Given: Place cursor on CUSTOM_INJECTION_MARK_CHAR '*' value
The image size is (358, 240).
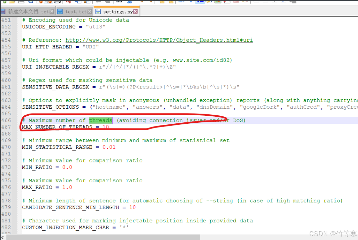Looking at the screenshot, I should click(x=124, y=228).
